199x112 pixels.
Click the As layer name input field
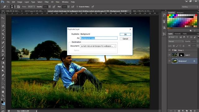coord(99,38)
